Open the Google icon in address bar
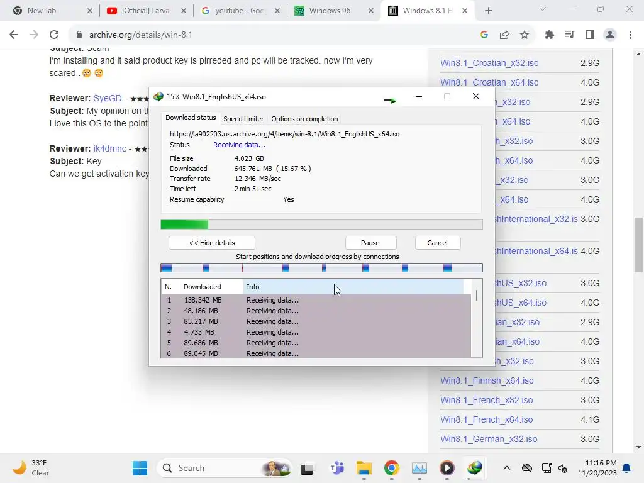The width and height of the screenshot is (644, 483). (484, 35)
